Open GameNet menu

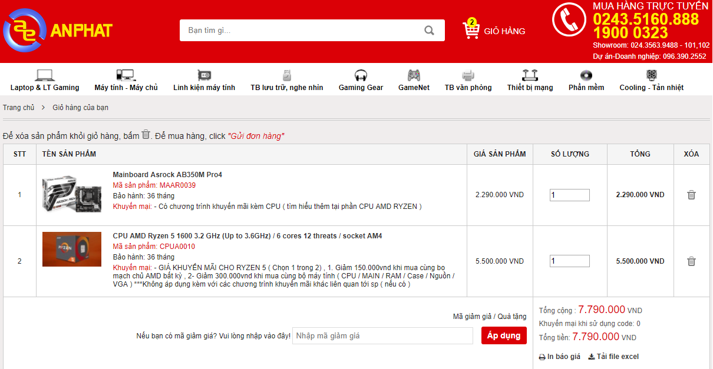414,88
